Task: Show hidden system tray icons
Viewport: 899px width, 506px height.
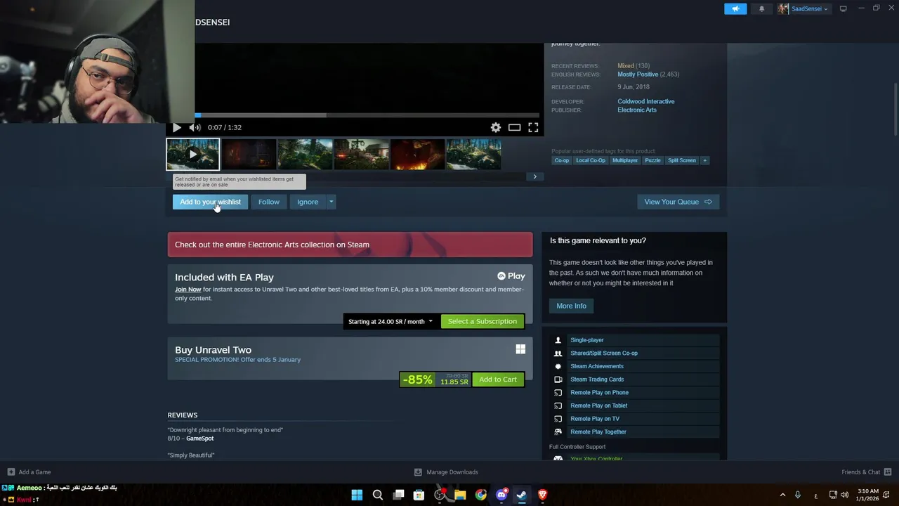Action: 782,495
